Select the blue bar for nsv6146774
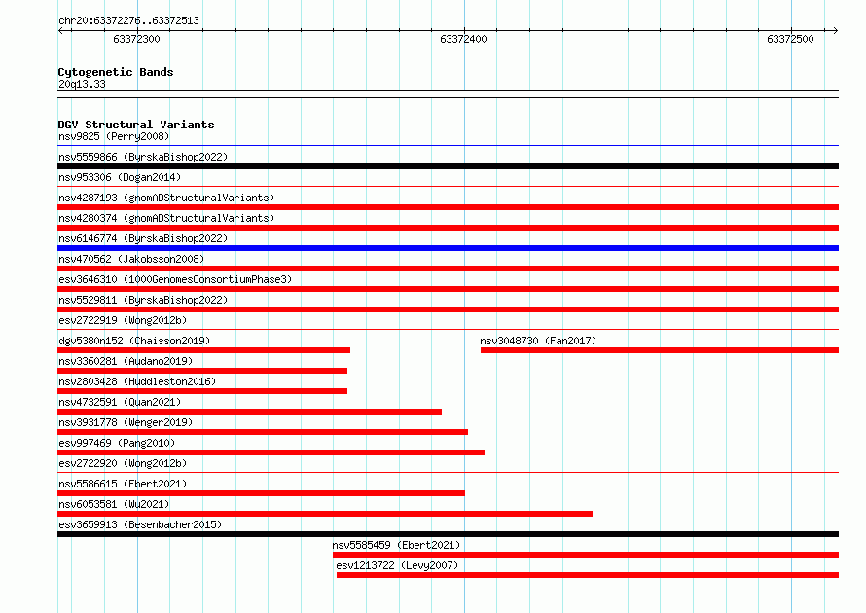The height and width of the screenshot is (613, 866). [x=448, y=248]
